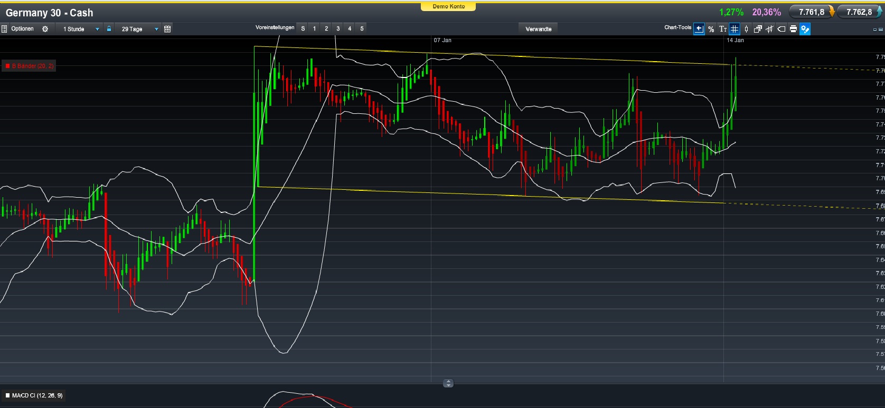Select the text annotation tool
The width and height of the screenshot is (885, 408).
tap(723, 29)
